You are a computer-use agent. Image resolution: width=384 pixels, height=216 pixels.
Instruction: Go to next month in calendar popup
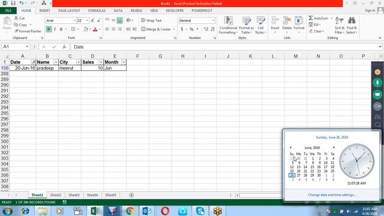[334, 148]
